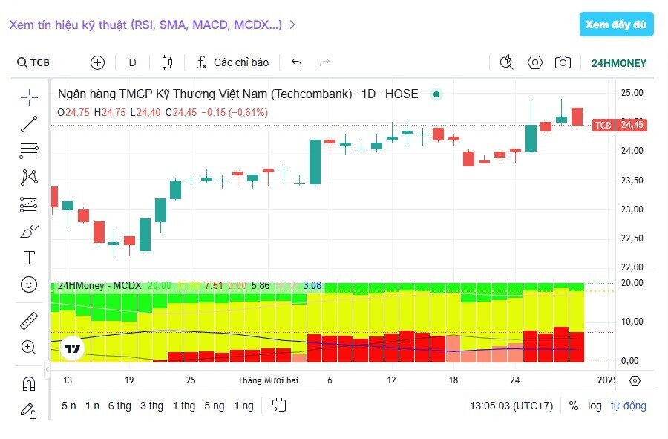Undo the last chart action
668x439 pixels.
click(x=296, y=62)
